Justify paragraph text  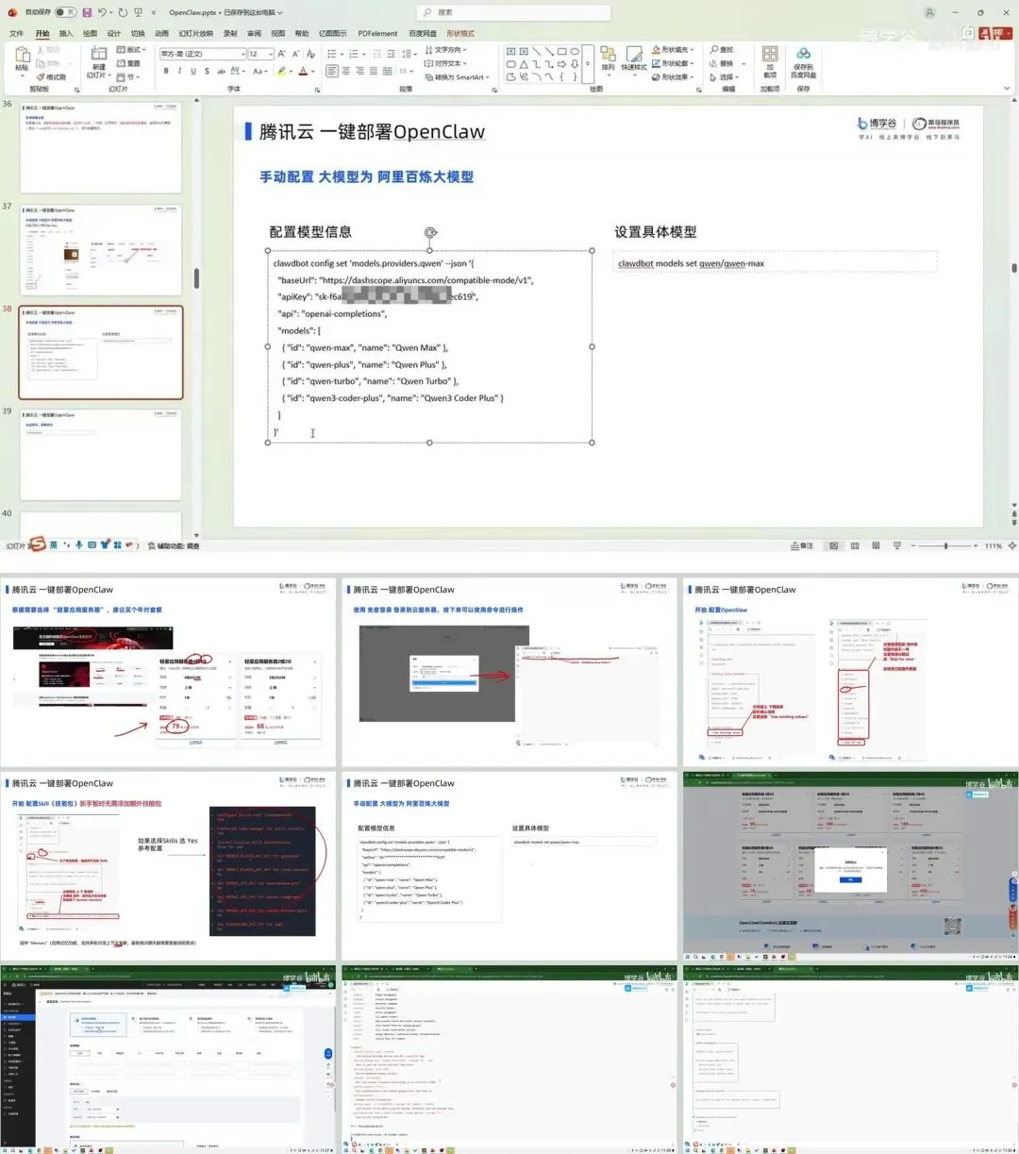(374, 71)
